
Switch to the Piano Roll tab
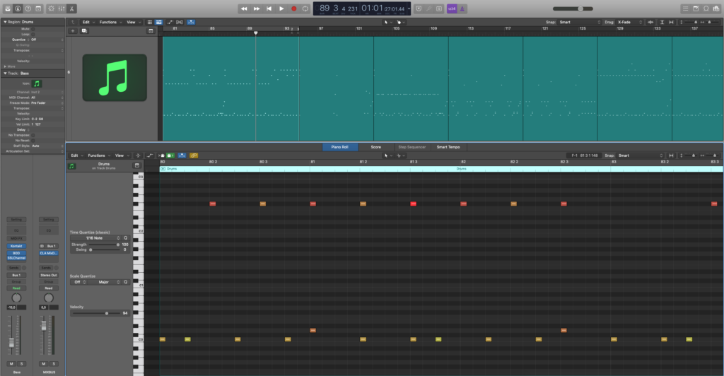(x=340, y=147)
